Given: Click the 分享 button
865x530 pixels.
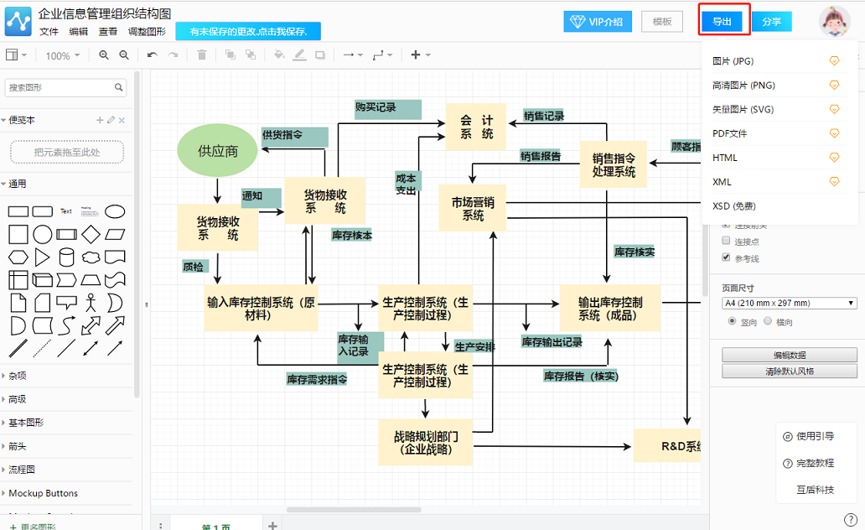Looking at the screenshot, I should pyautogui.click(x=771, y=22).
